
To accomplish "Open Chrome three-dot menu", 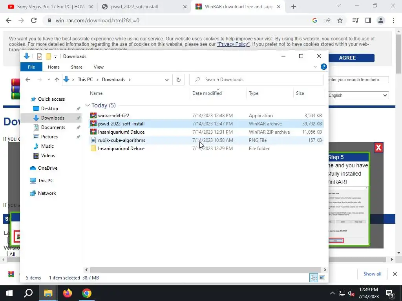I will [x=393, y=20].
